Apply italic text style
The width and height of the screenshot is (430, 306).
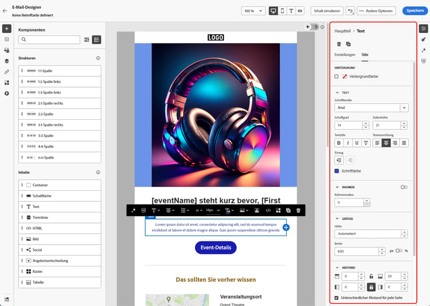tap(348, 143)
